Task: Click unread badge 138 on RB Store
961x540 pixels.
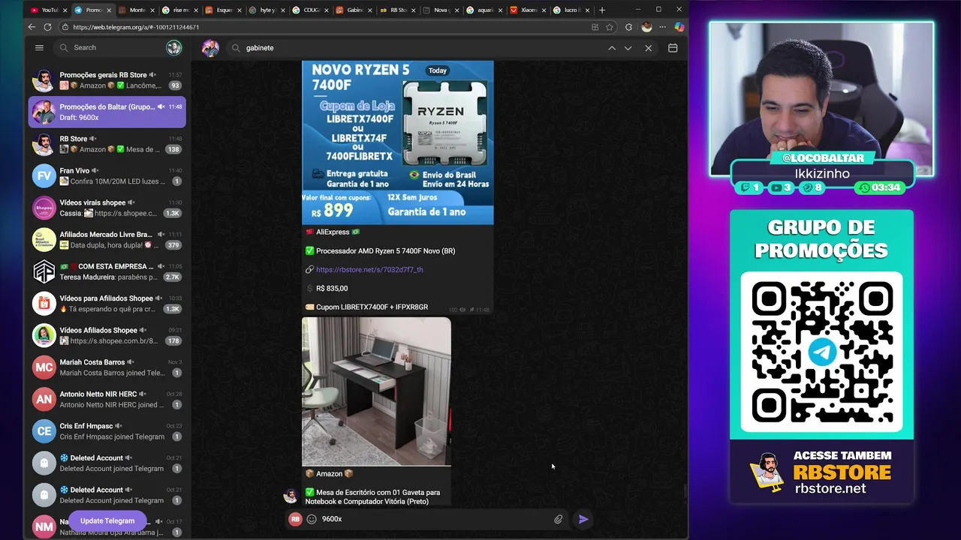Action: click(173, 149)
